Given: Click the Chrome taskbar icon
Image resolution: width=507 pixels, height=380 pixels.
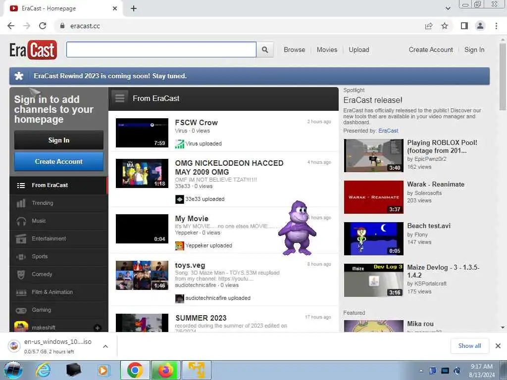Looking at the screenshot, I should [135, 370].
